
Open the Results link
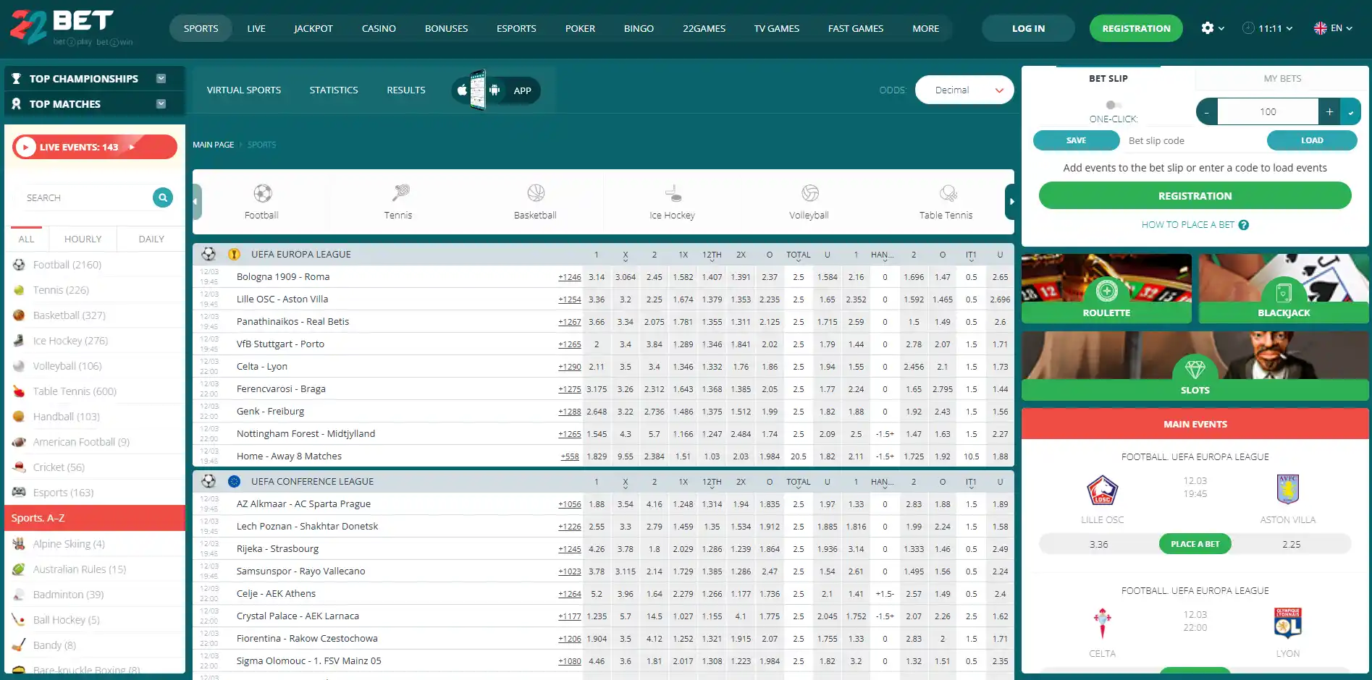coord(406,90)
